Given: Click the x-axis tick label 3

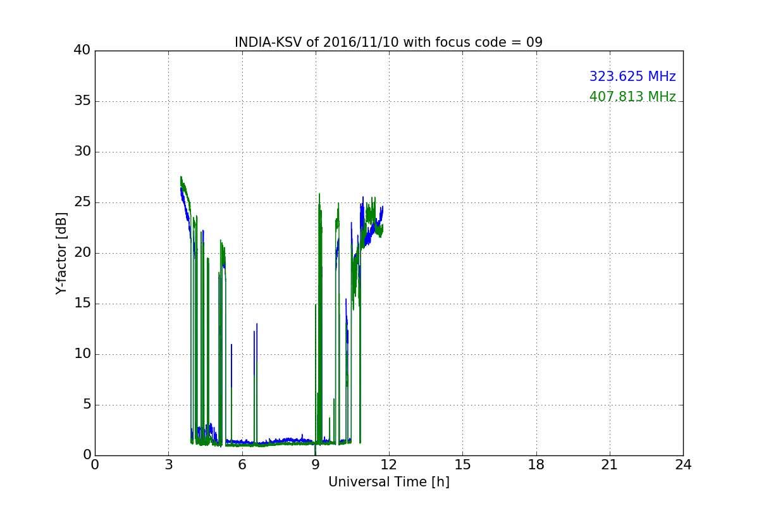Looking at the screenshot, I should (x=168, y=465).
